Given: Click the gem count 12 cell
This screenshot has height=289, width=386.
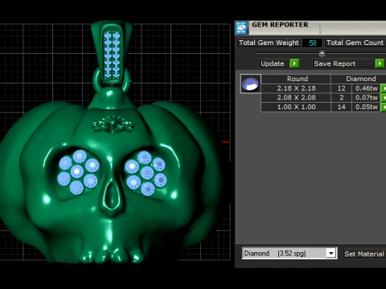Looking at the screenshot, I should click(342, 88).
